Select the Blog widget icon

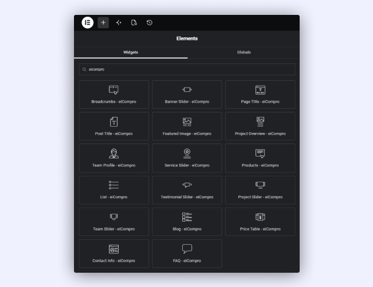tap(187, 217)
